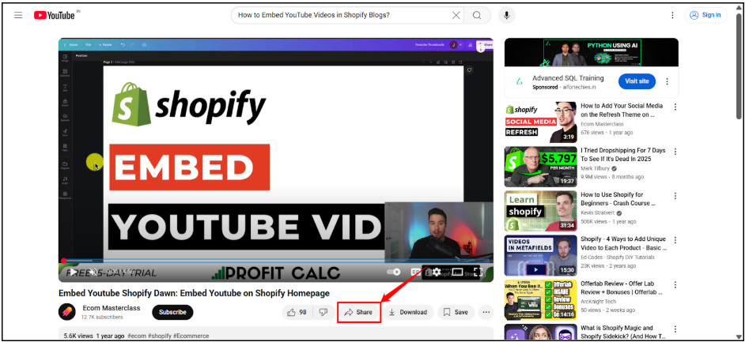The width and height of the screenshot is (745, 342).
Task: Open the Videos in Metafields thumbnail (15:30)
Action: tap(541, 256)
